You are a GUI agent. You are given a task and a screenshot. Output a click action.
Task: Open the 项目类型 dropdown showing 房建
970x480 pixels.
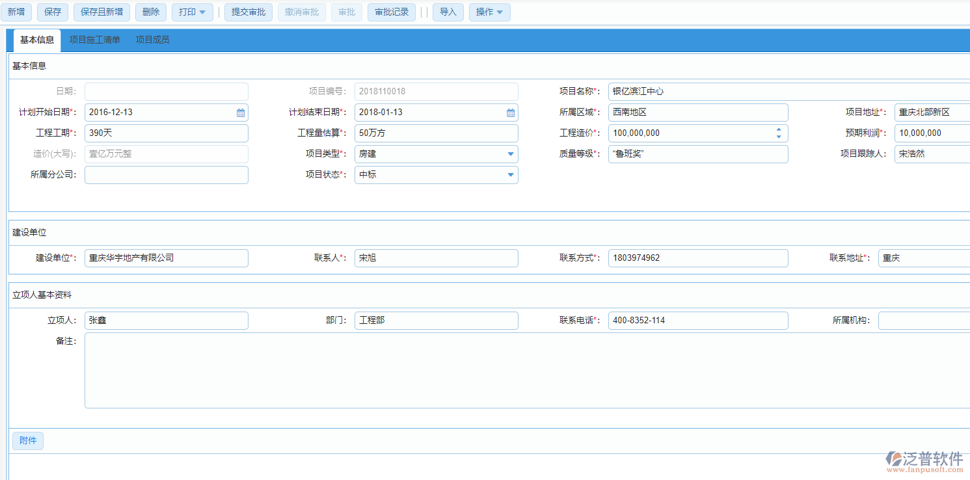point(510,153)
